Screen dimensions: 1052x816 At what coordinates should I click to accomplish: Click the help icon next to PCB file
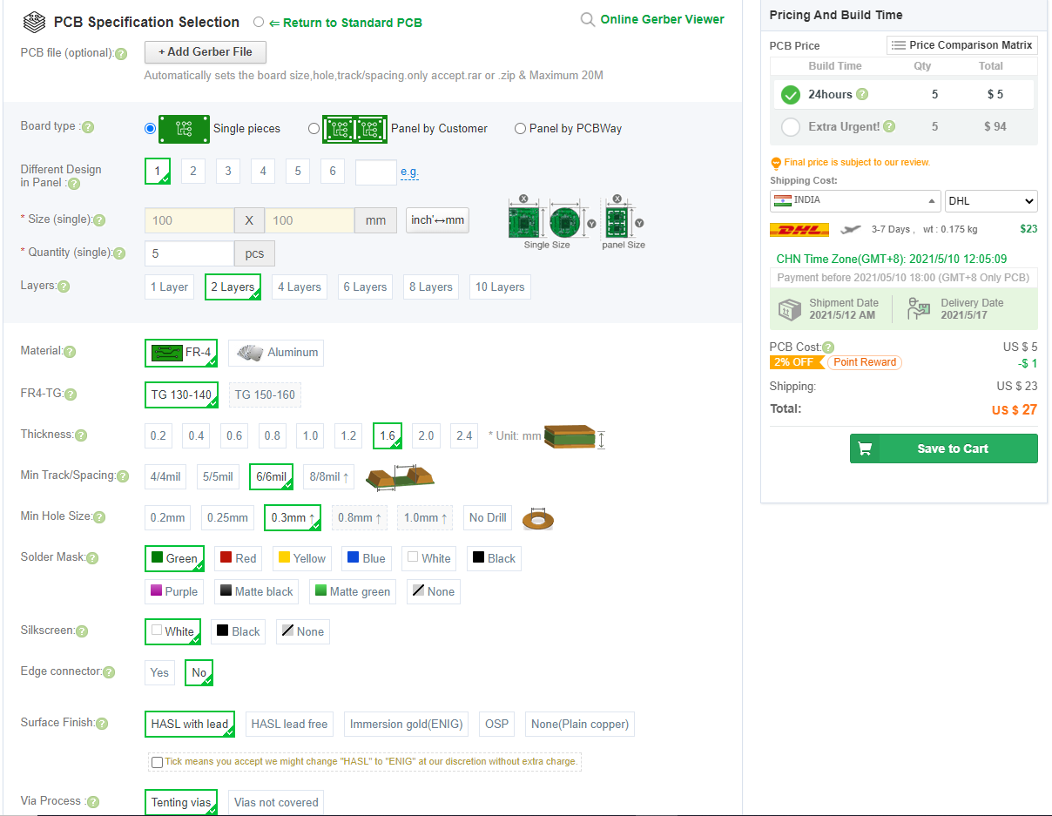point(121,54)
